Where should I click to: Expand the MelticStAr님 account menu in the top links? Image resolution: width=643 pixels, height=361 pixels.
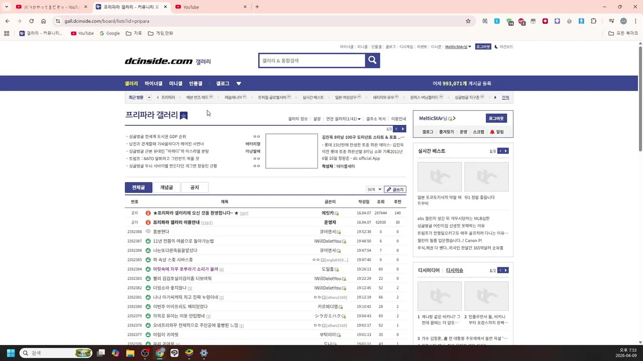(x=458, y=47)
